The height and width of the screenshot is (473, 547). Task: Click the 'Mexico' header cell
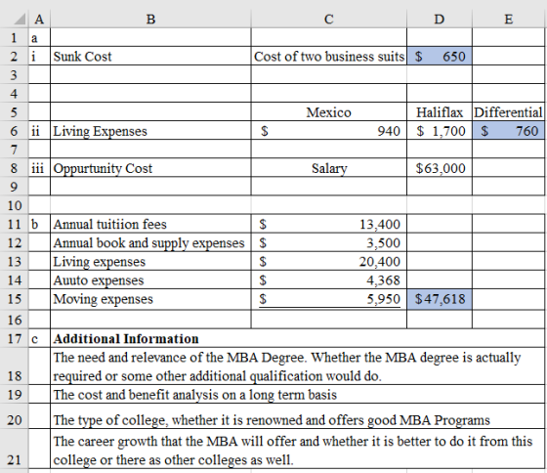pos(328,112)
